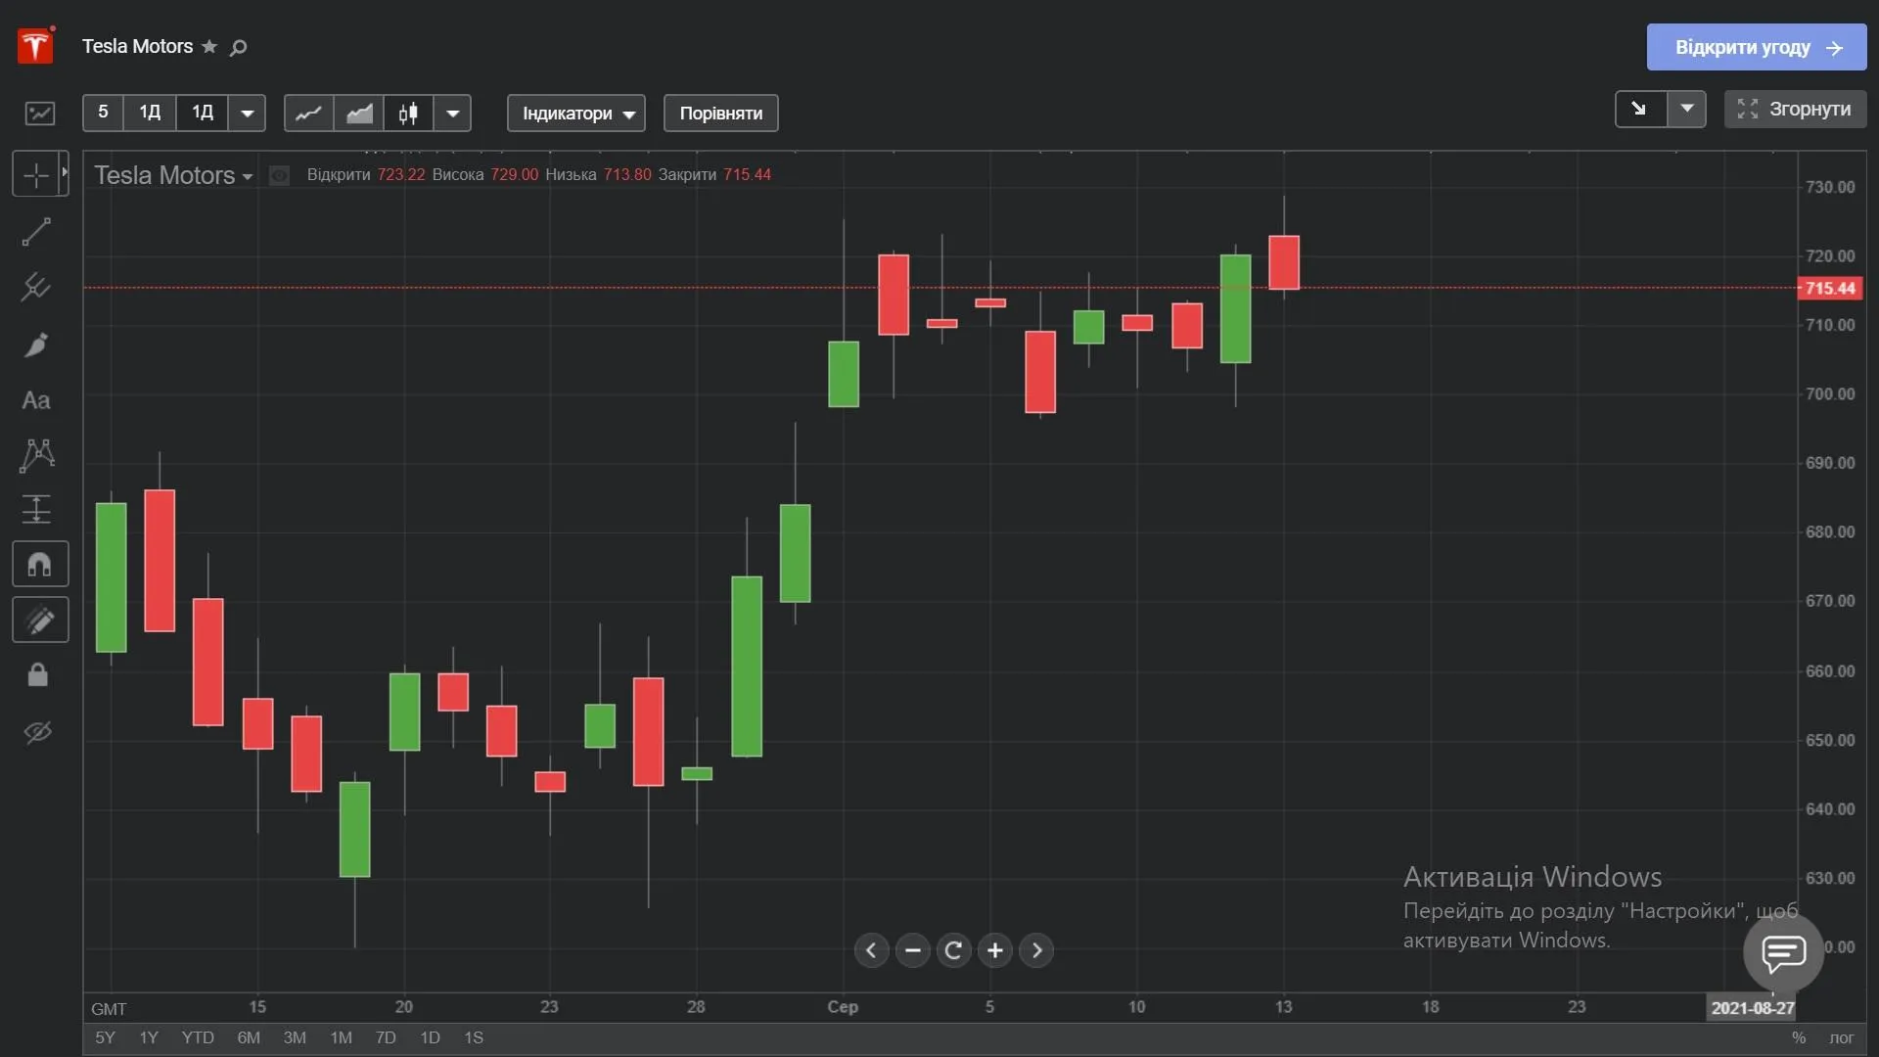This screenshot has width=1879, height=1057.
Task: Select the trend line drawing tool
Action: [36, 232]
